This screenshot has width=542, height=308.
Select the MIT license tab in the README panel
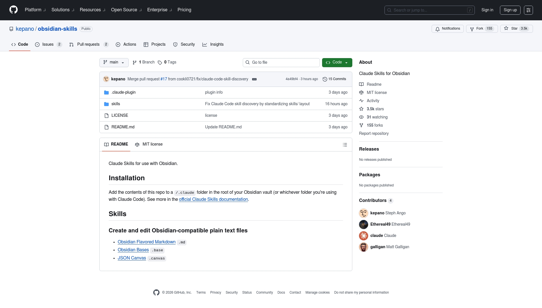point(149,144)
